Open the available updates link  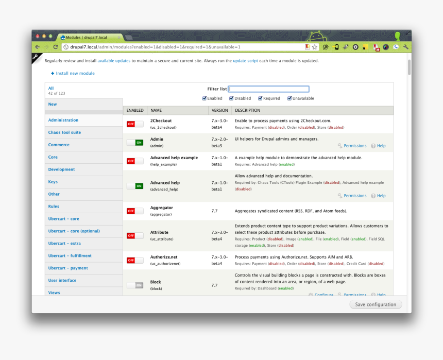pyautogui.click(x=114, y=61)
